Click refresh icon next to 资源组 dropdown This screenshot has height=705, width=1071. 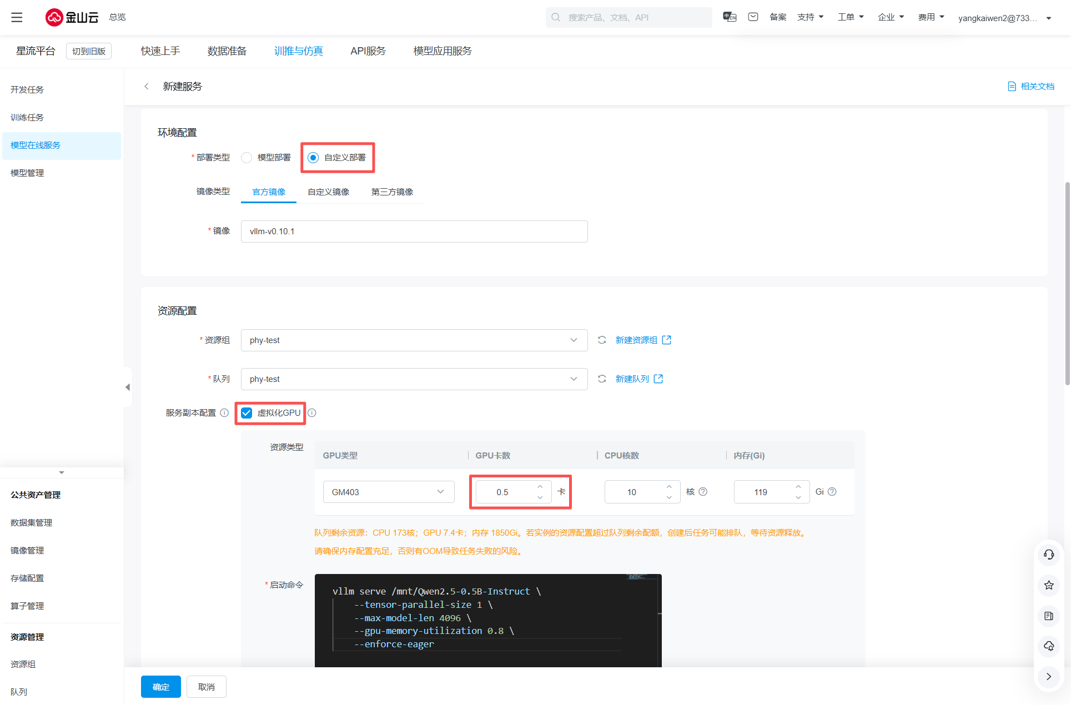pos(602,340)
